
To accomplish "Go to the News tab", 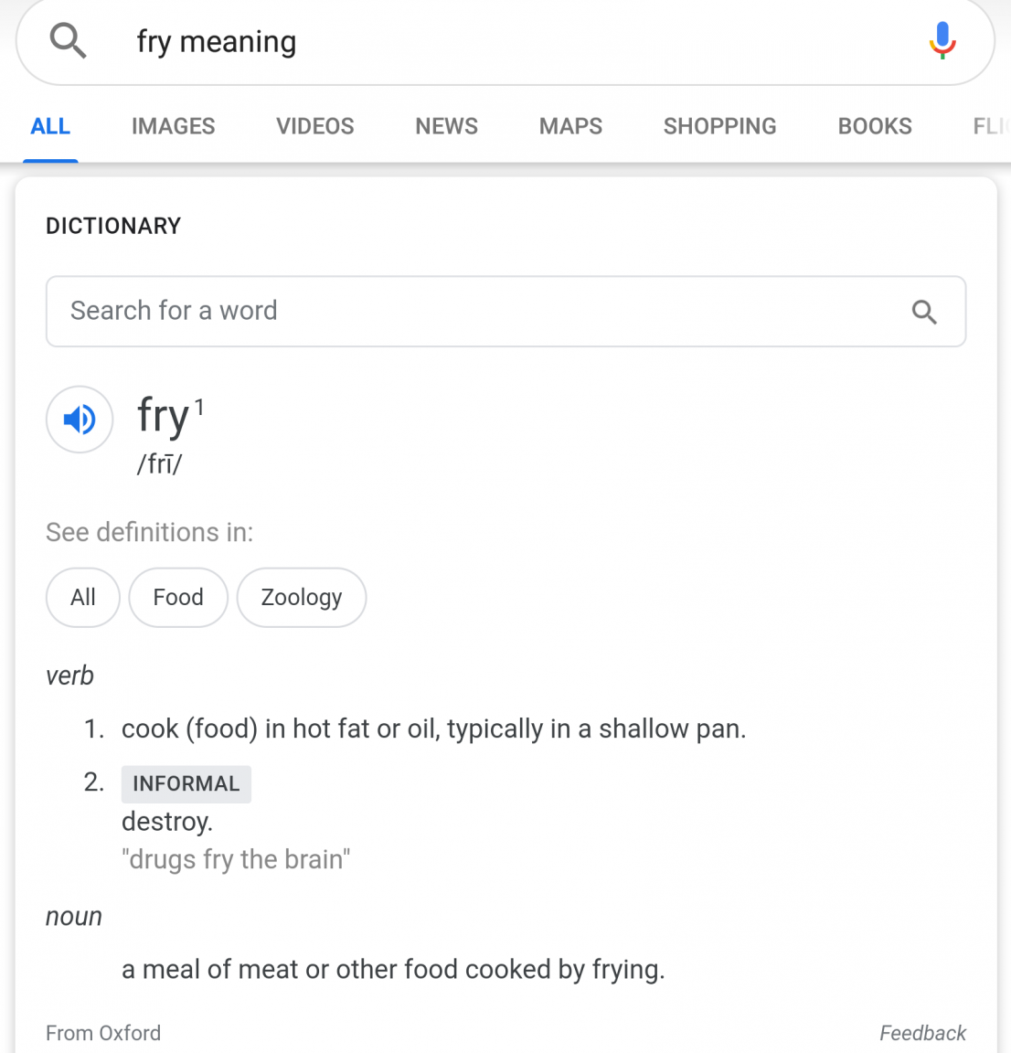I will click(446, 126).
